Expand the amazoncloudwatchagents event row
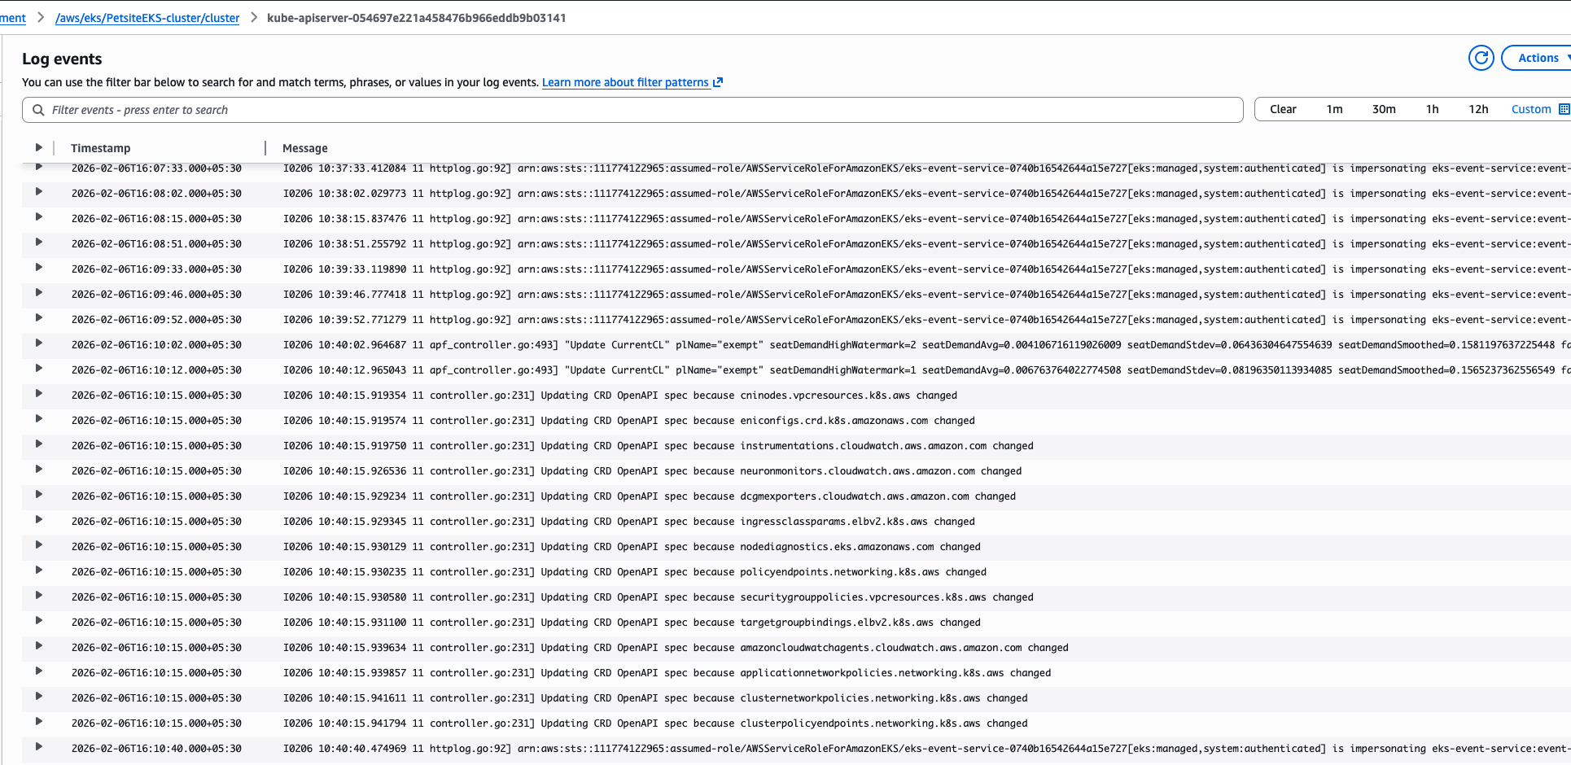This screenshot has width=1571, height=765. pos(38,646)
